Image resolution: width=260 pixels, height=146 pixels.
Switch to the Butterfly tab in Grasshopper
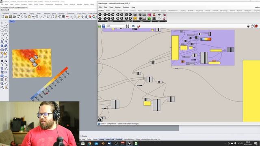pos(191,11)
